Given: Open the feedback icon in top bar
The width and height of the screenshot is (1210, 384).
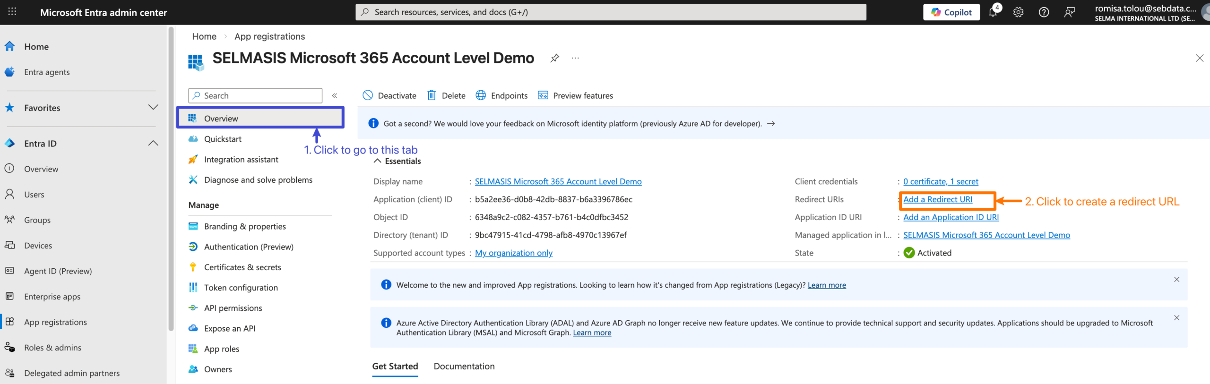Looking at the screenshot, I should click(1069, 12).
